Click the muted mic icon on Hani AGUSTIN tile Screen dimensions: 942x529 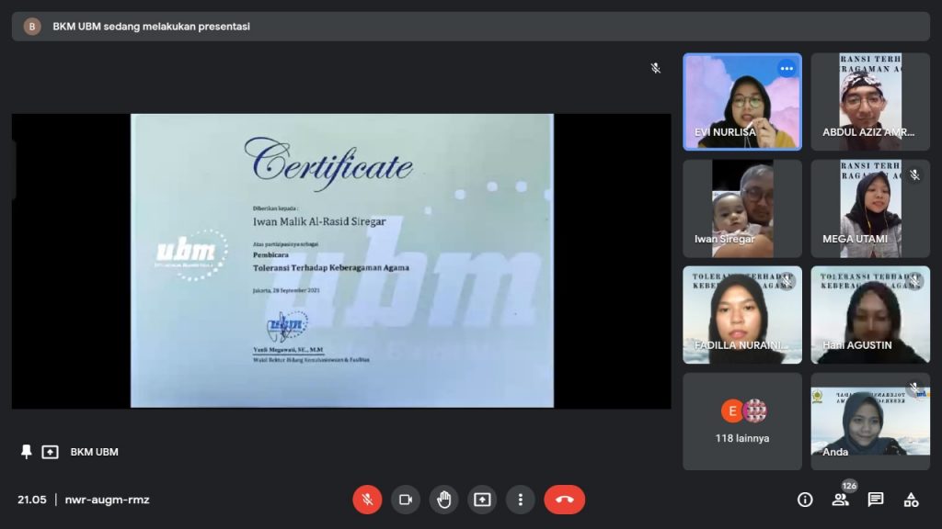914,281
